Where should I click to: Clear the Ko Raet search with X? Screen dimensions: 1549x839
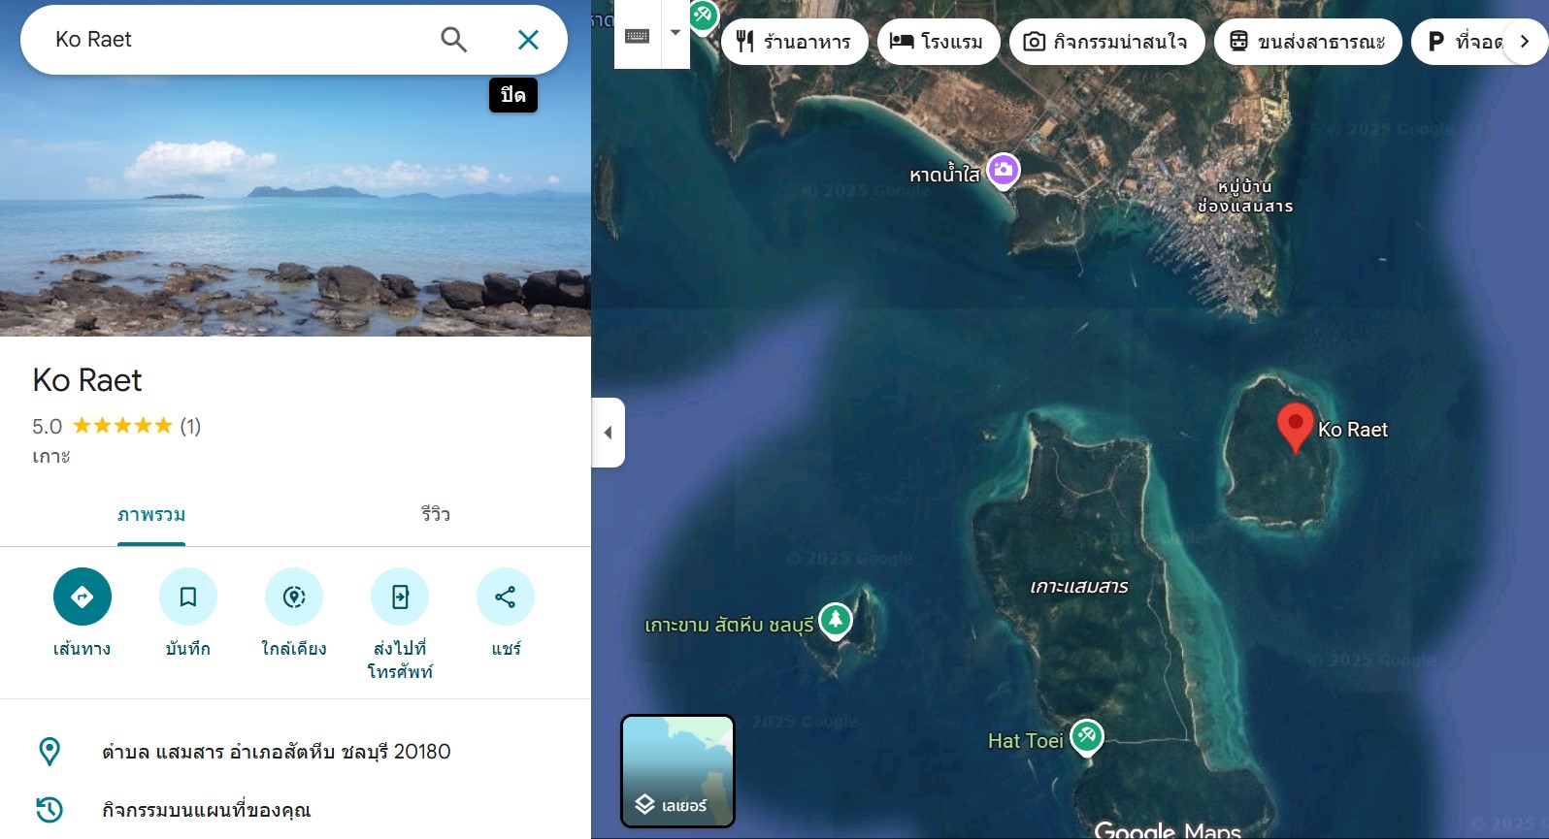click(528, 40)
